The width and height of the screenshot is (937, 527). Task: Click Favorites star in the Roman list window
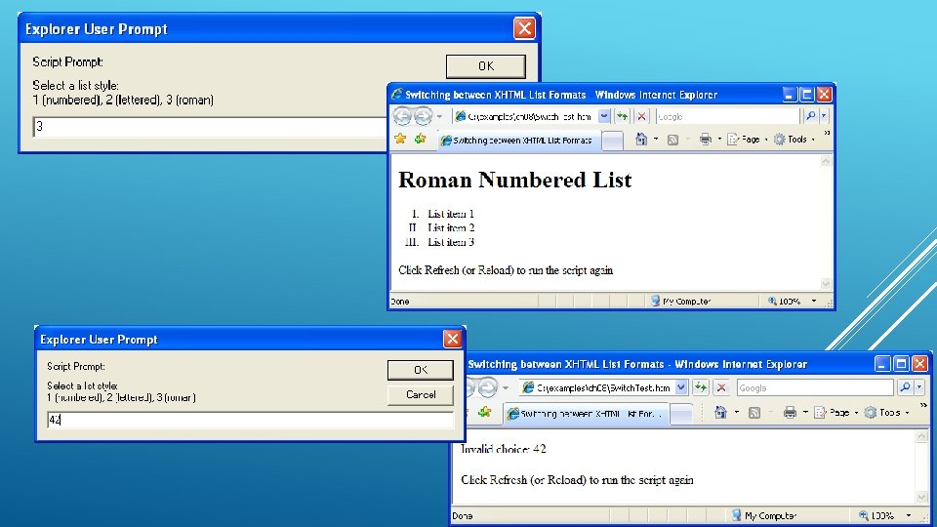[400, 140]
